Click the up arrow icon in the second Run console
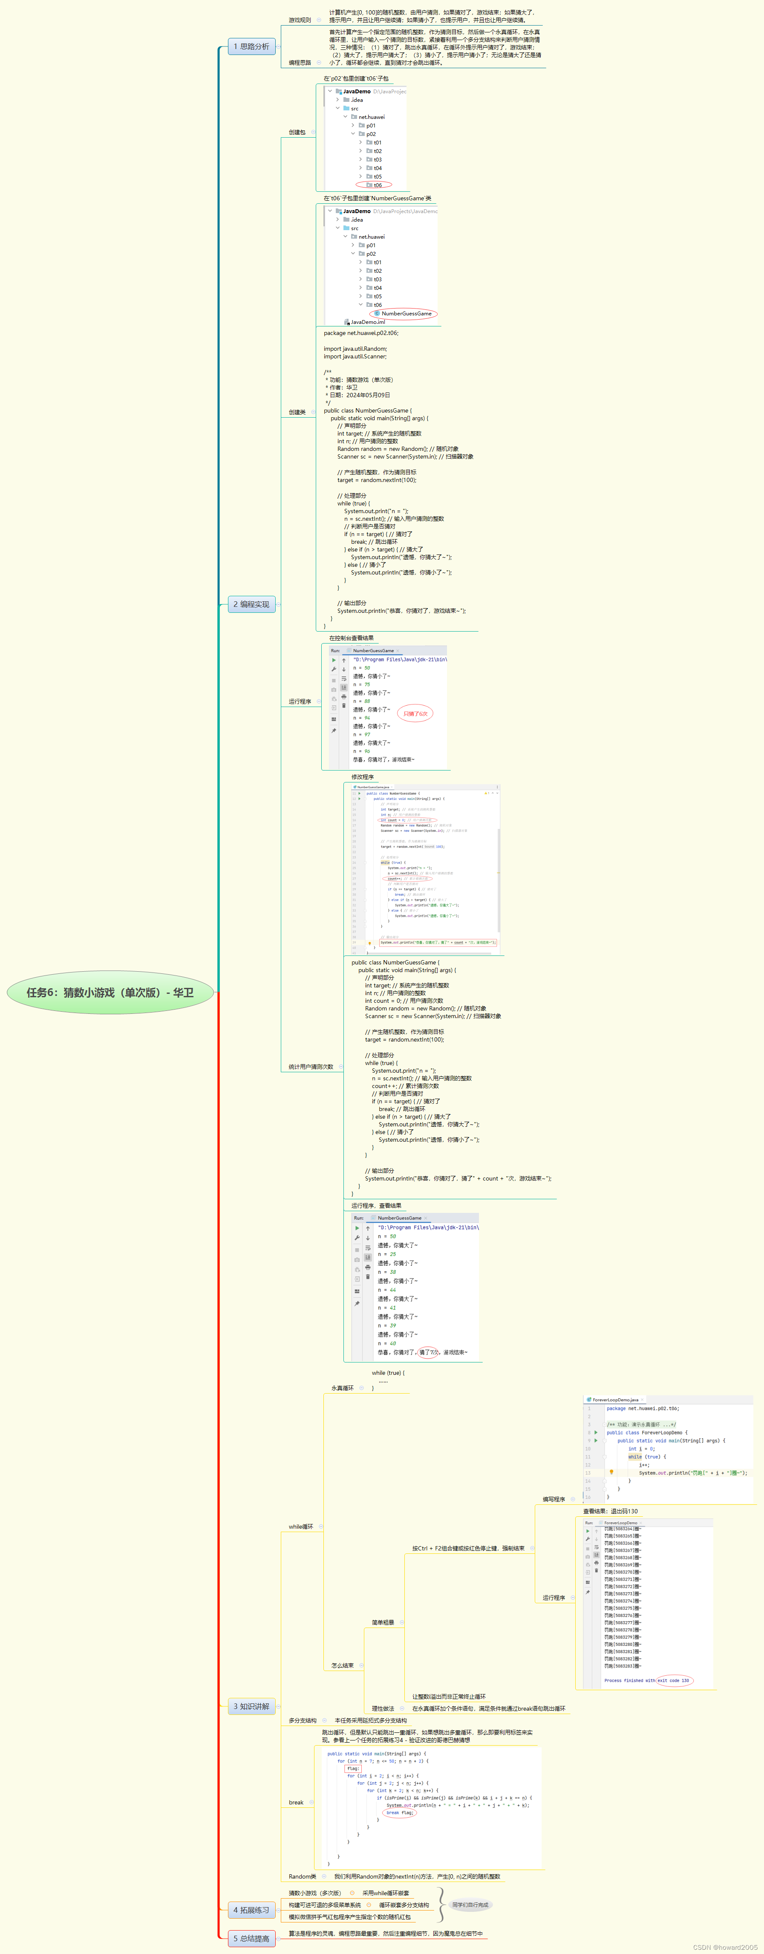 (368, 1228)
